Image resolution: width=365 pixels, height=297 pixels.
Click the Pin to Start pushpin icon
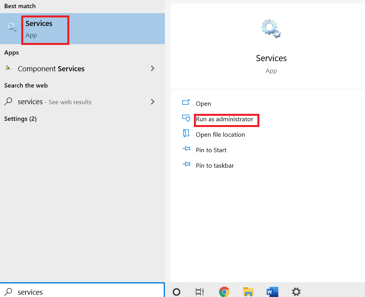[x=186, y=150]
